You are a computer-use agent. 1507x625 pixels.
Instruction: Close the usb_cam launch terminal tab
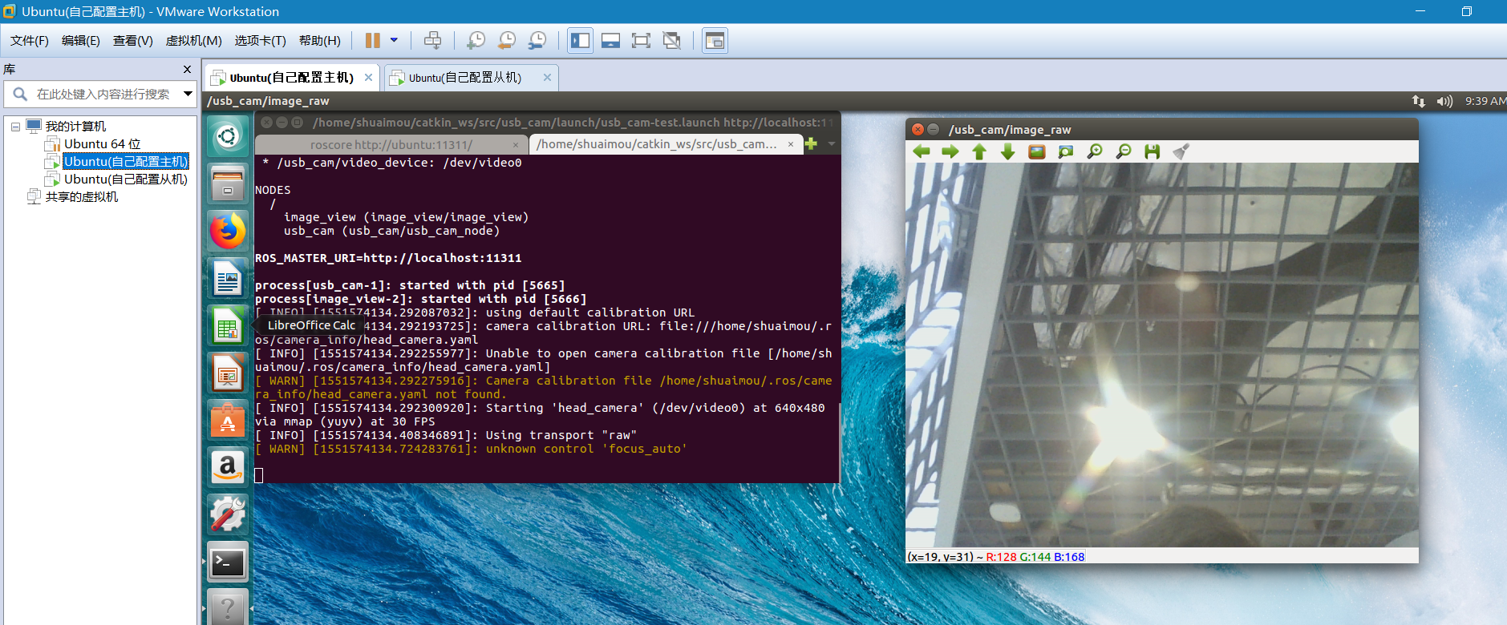(x=791, y=144)
